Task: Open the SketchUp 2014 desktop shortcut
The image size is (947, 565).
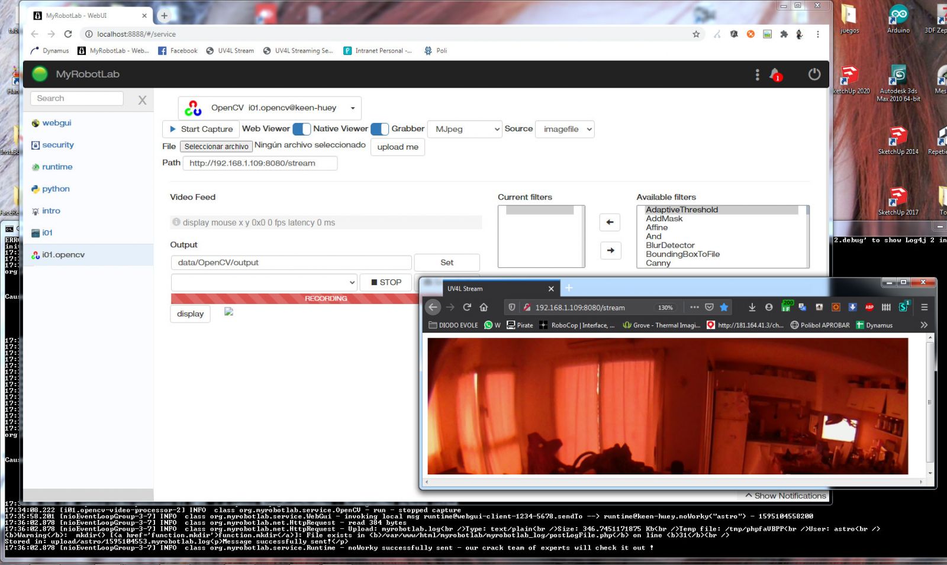Action: pos(898,140)
